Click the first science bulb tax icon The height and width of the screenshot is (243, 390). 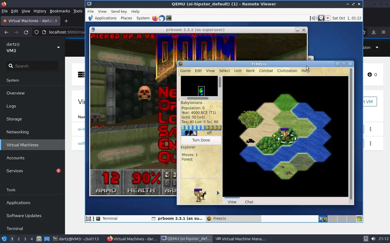tap(183, 128)
